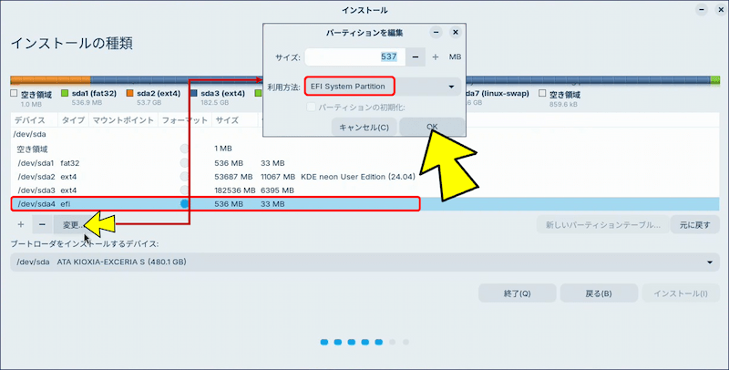This screenshot has height=370, width=729.
Task: Click the デバイス column header
Action: pyautogui.click(x=31, y=120)
